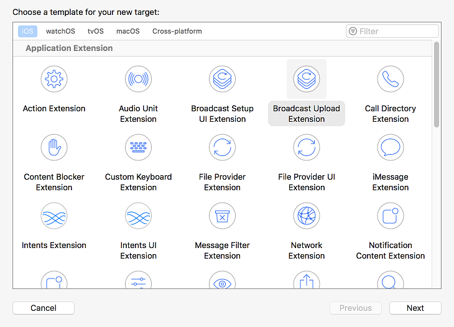This screenshot has width=454, height=327.
Task: Click the template list vertical scrollbar
Action: click(437, 84)
